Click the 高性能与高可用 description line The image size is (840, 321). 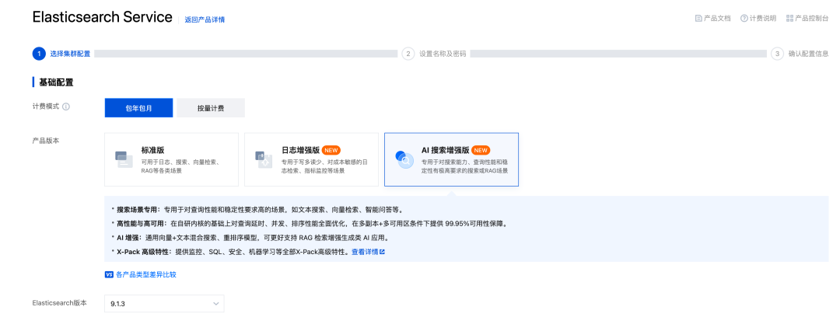(x=309, y=223)
